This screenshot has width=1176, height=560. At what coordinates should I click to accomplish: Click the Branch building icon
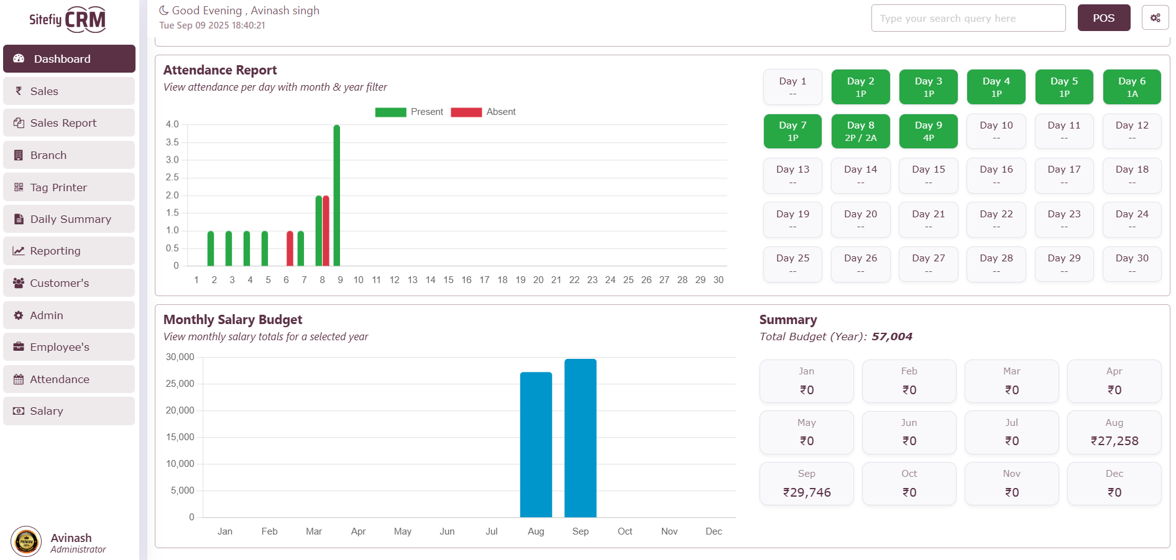pyautogui.click(x=19, y=155)
